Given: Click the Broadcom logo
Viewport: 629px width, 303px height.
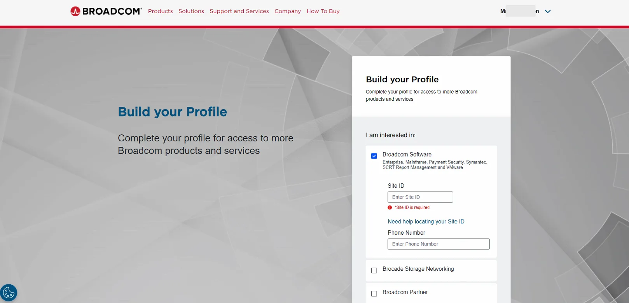Looking at the screenshot, I should pos(106,11).
